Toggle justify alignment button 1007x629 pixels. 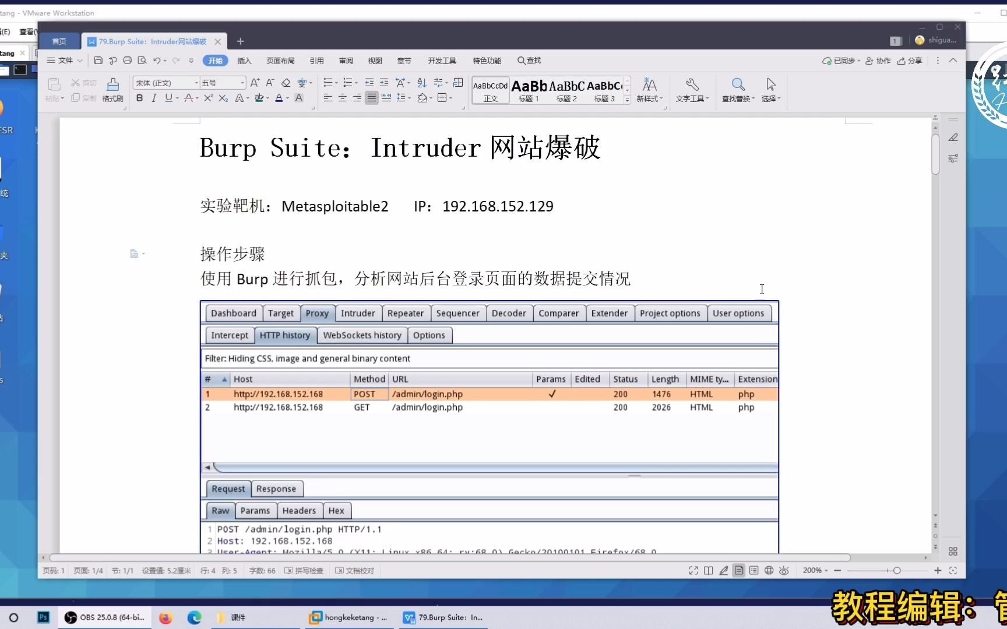tap(372, 98)
